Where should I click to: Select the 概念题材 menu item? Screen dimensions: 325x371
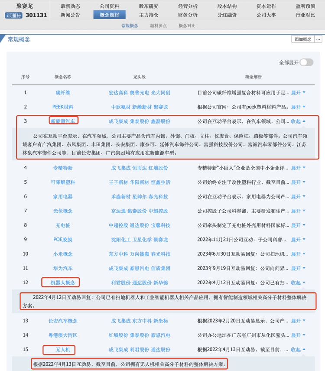(110, 15)
